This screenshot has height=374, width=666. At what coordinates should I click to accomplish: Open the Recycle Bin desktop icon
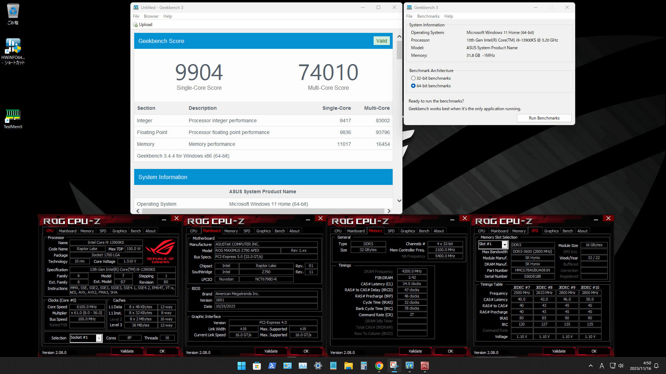[x=13, y=15]
